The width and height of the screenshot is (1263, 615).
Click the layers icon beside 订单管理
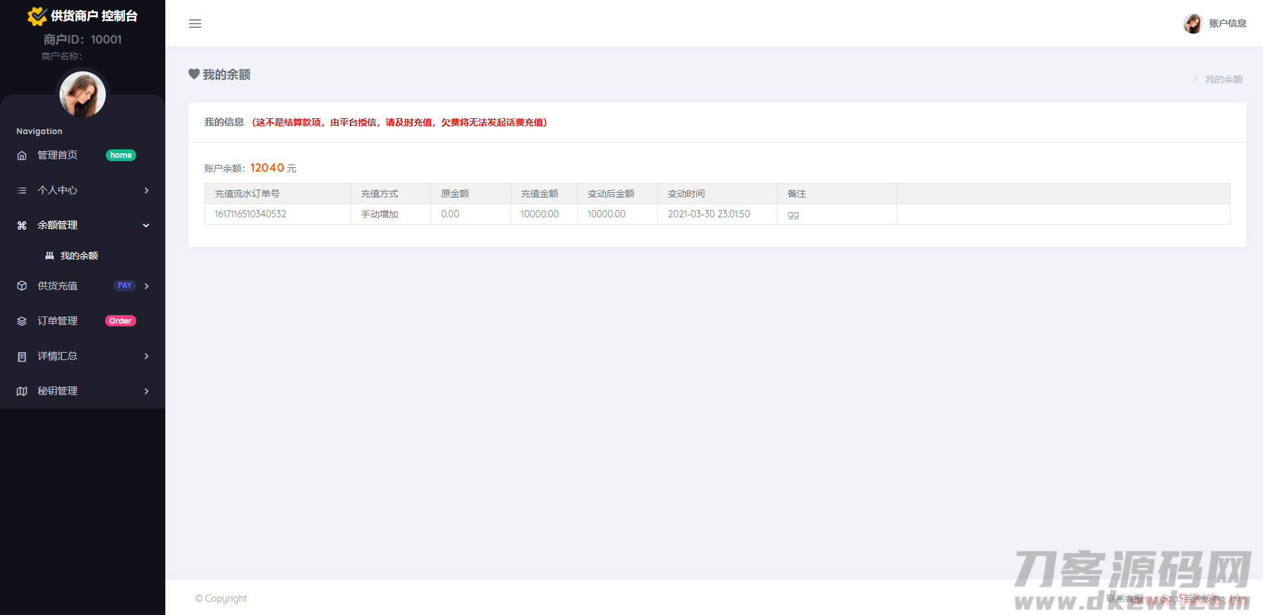(22, 321)
